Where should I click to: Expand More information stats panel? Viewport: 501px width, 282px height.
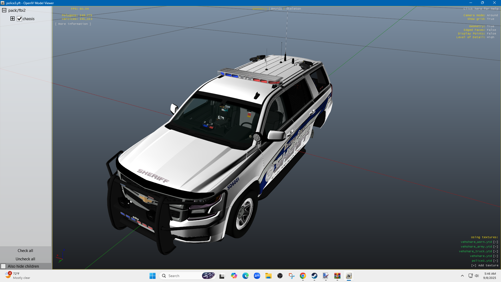73,24
